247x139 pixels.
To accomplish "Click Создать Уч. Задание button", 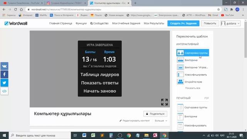I will point(183,23).
